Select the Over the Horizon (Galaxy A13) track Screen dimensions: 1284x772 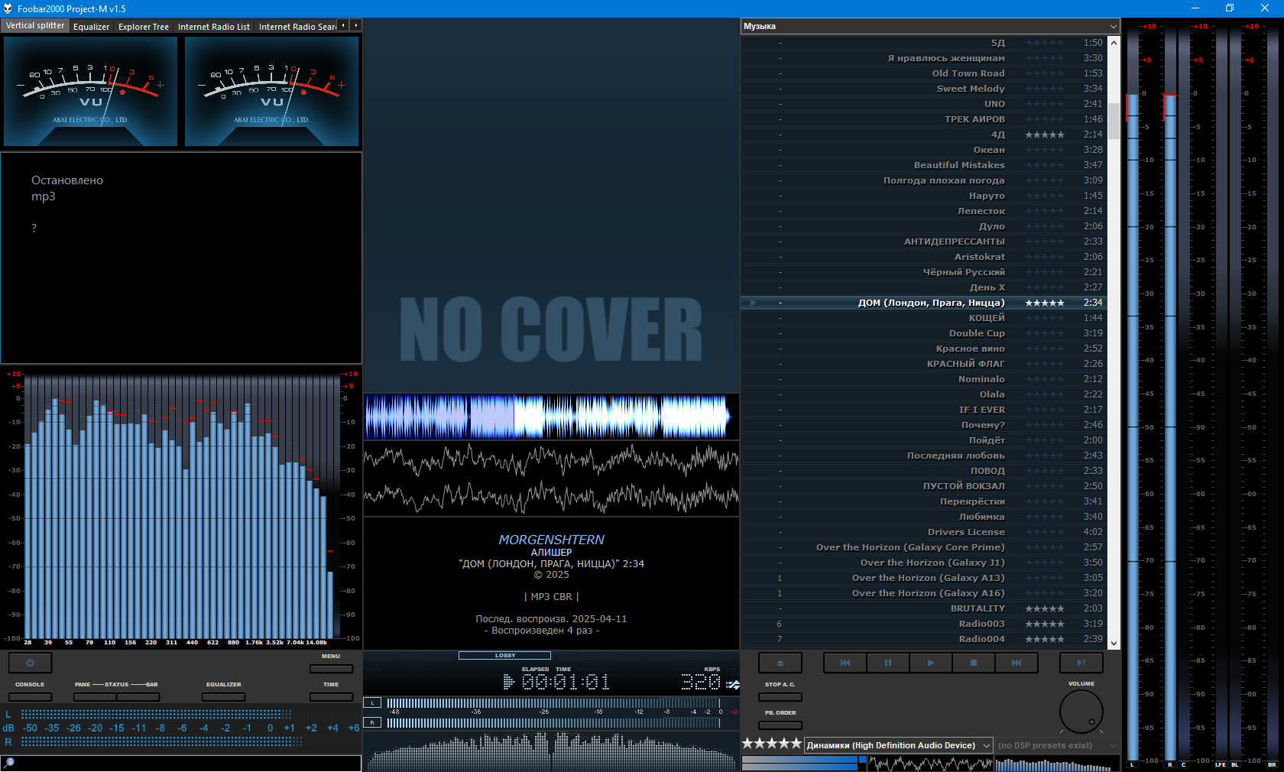point(924,578)
